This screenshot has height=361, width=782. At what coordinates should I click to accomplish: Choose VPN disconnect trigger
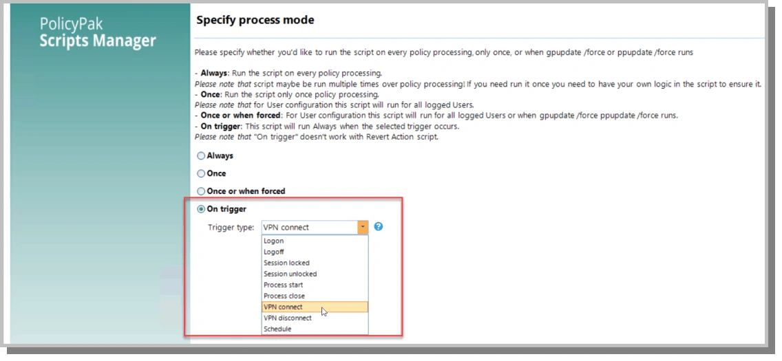pyautogui.click(x=315, y=318)
